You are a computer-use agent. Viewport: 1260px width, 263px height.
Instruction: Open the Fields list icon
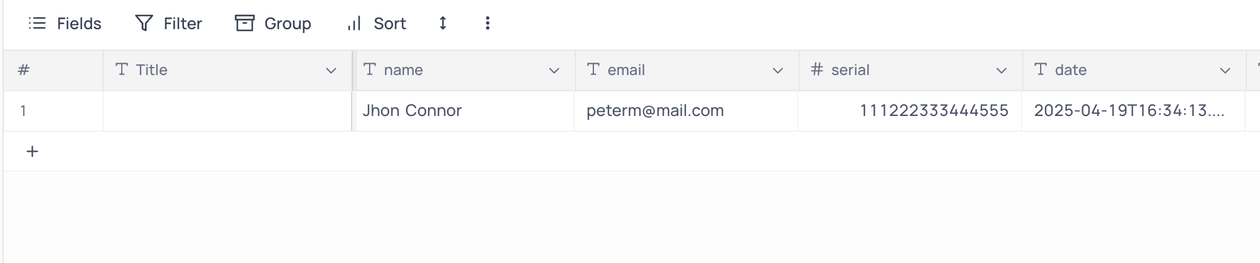pos(37,24)
